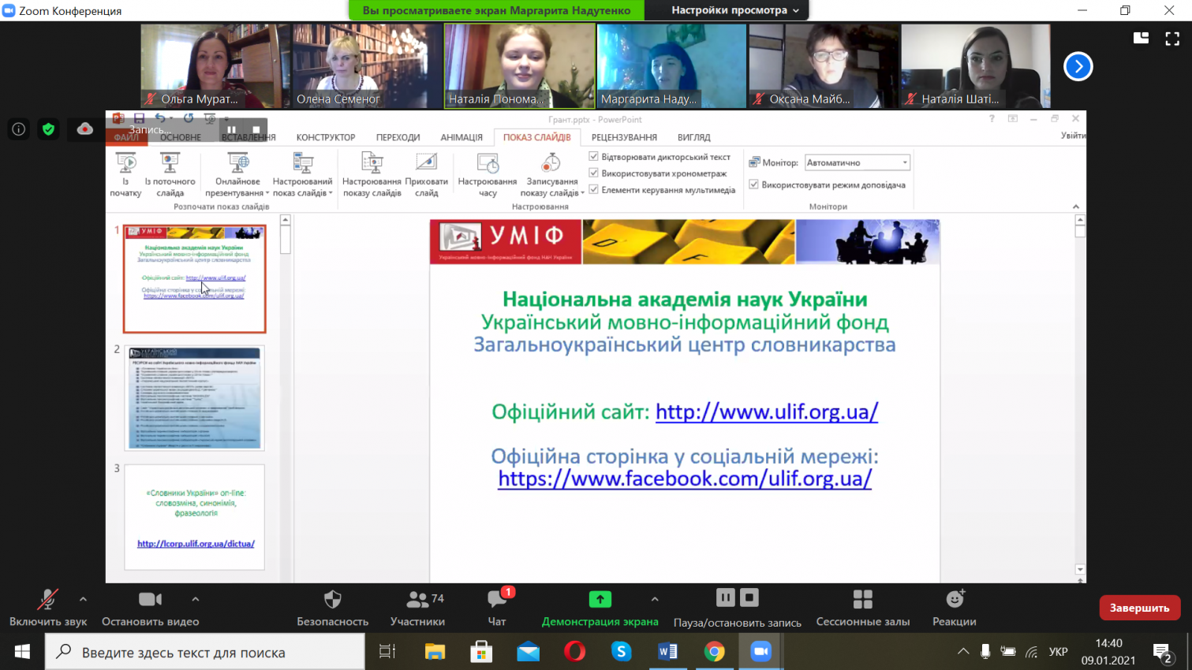Stop the Zoom recording
1192x670 pixels.
[749, 598]
